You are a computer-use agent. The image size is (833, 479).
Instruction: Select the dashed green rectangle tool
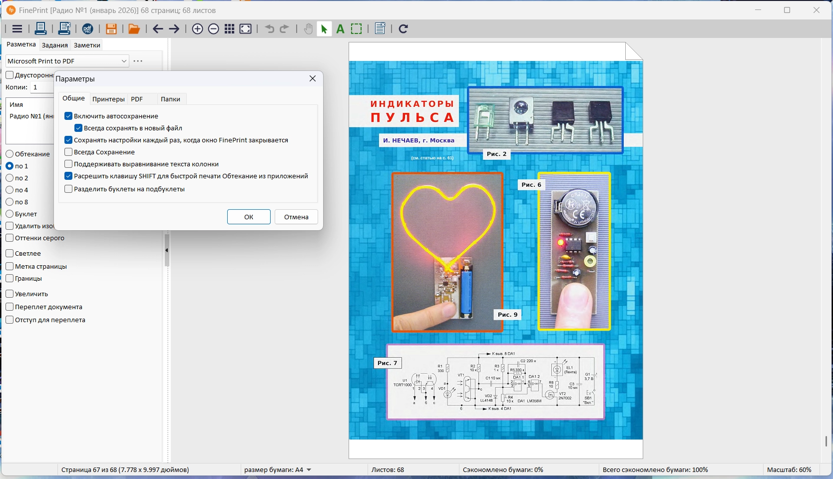coord(356,29)
